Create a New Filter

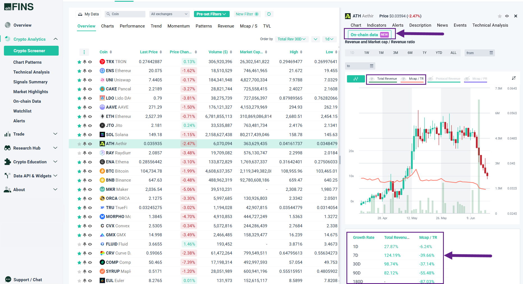coord(247,14)
